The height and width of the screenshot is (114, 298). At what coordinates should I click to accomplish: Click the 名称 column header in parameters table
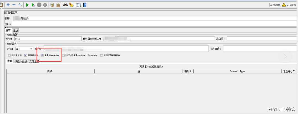pos(50,71)
